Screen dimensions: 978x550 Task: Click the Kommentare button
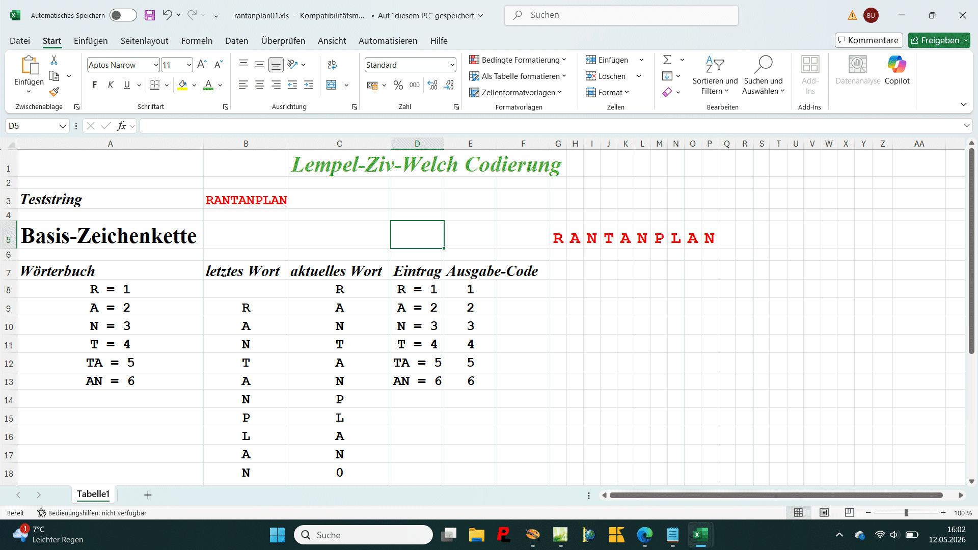(868, 40)
